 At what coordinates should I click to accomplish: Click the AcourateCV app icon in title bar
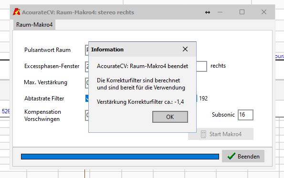(17, 12)
